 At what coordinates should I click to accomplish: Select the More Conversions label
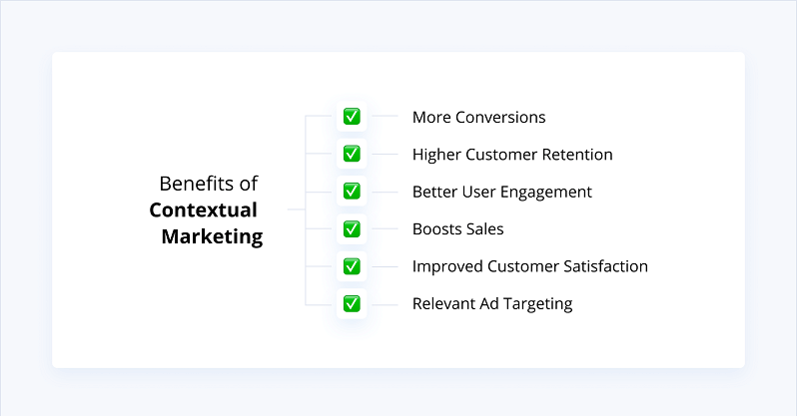478,117
